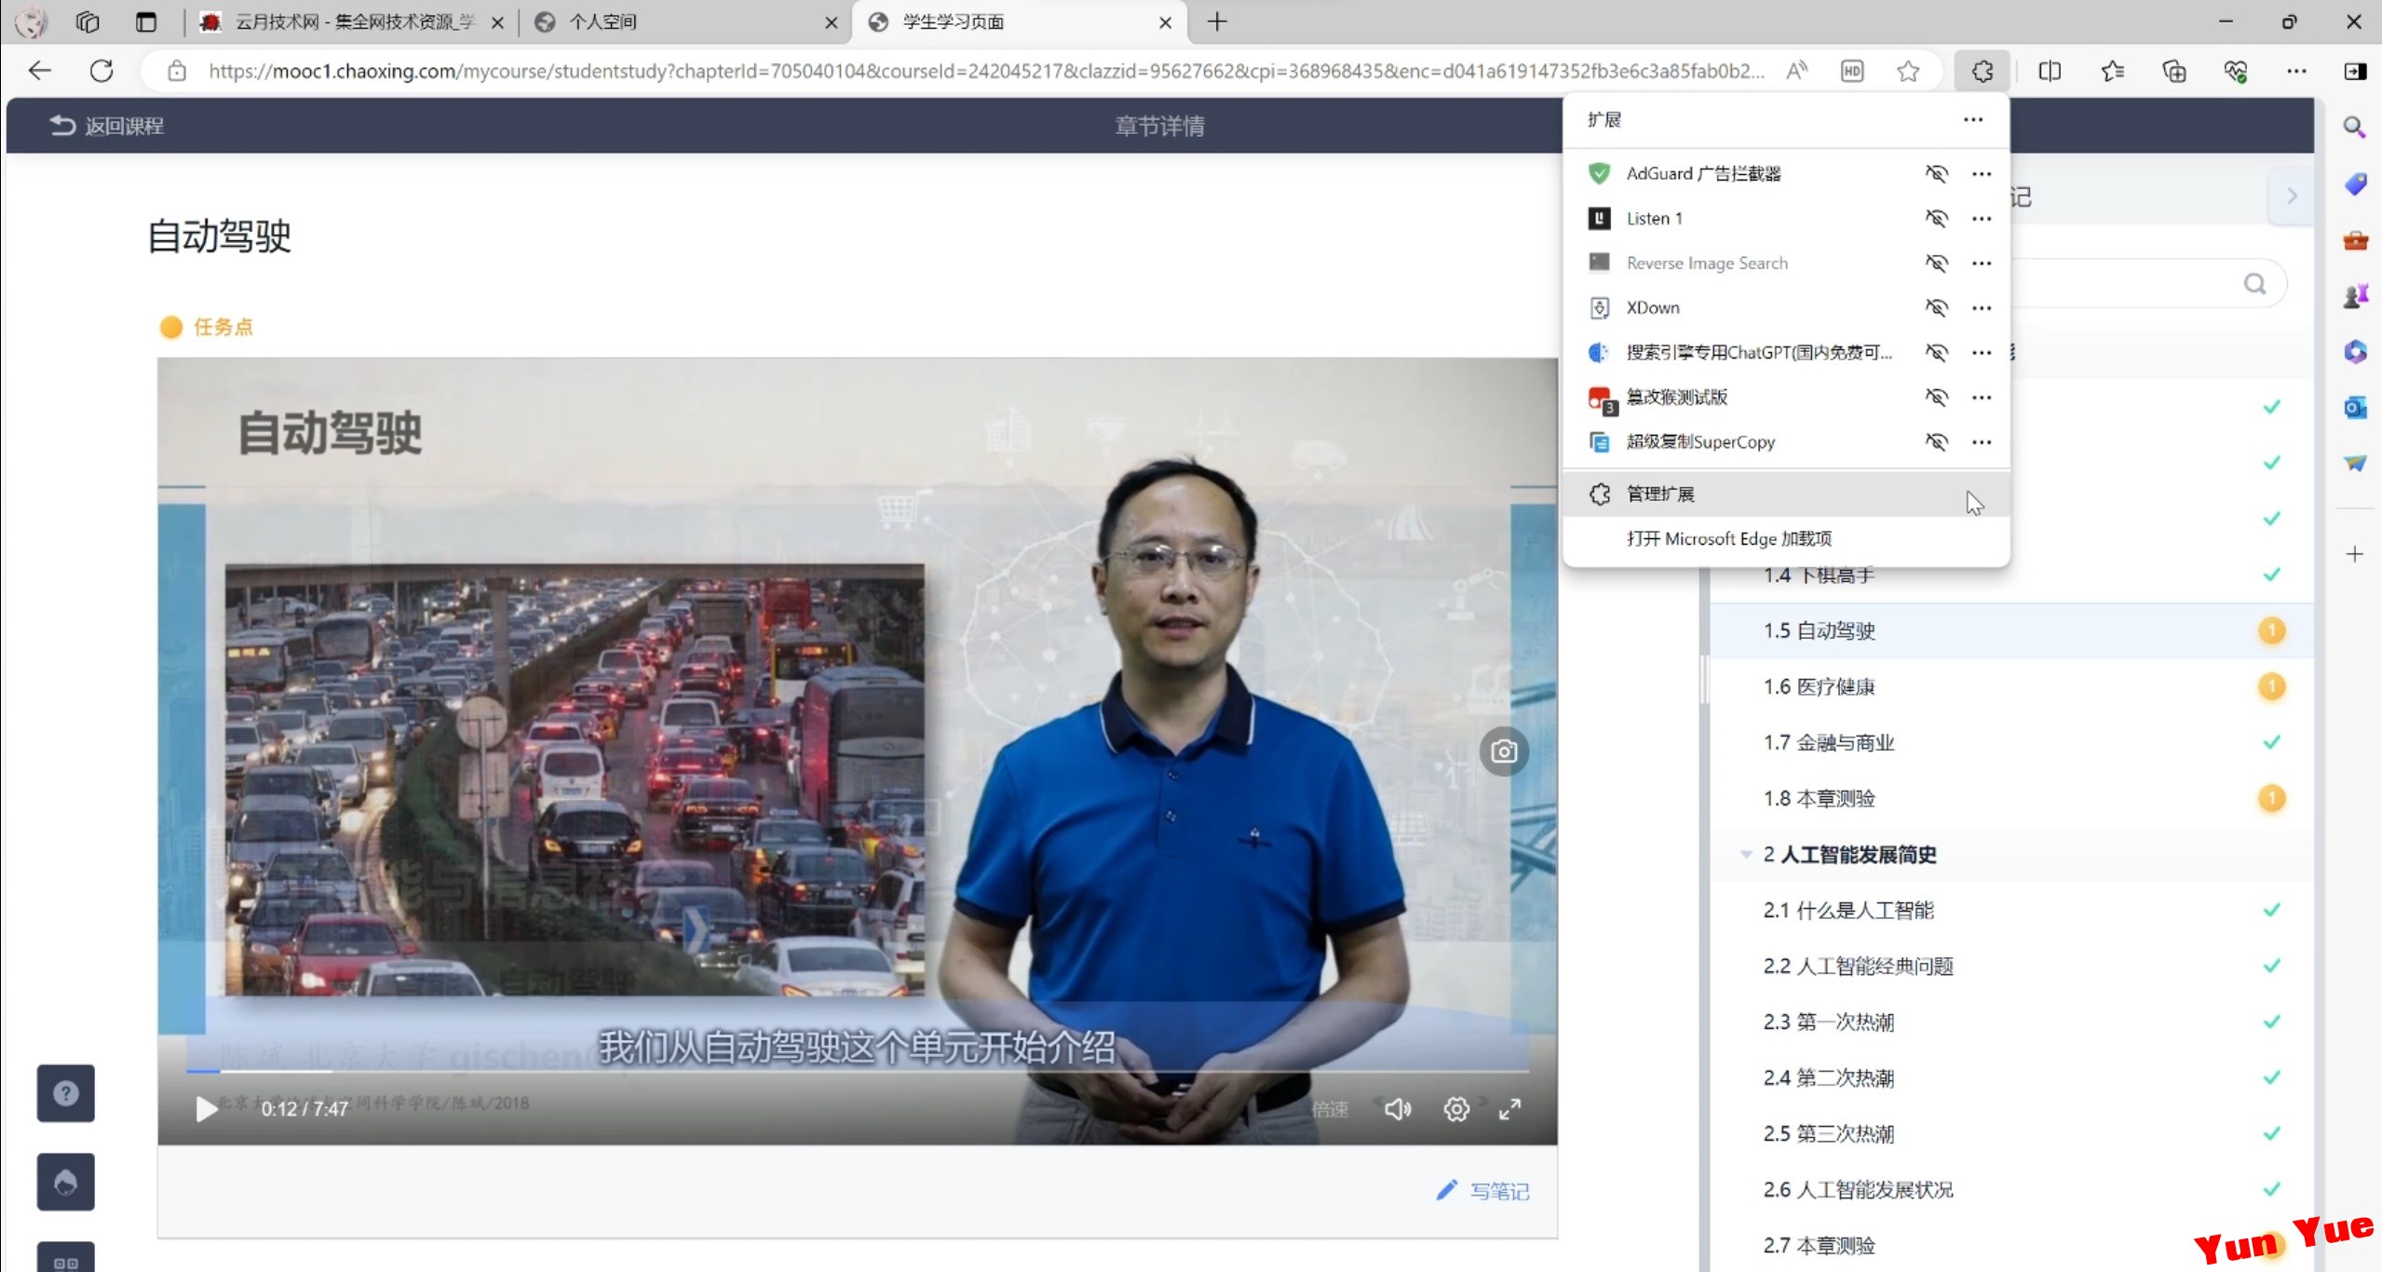Open the 扩展 panel more menu
2382x1272 pixels.
point(1972,119)
